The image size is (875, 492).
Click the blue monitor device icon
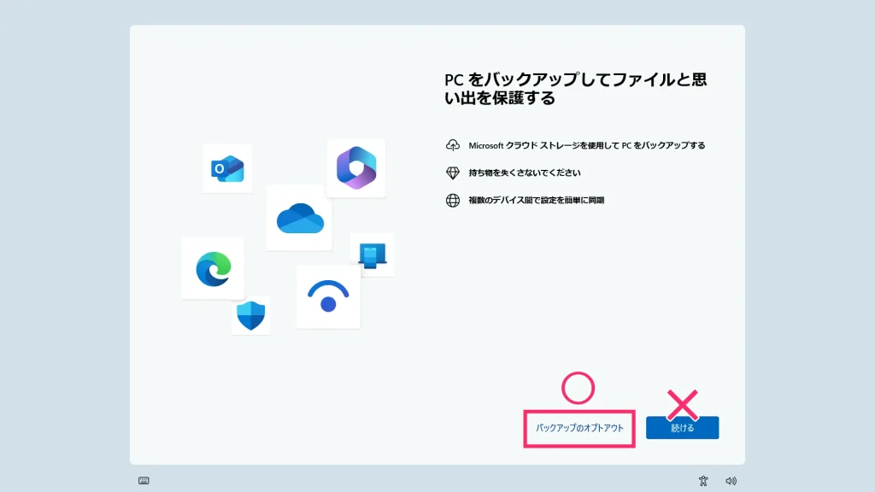[373, 255]
